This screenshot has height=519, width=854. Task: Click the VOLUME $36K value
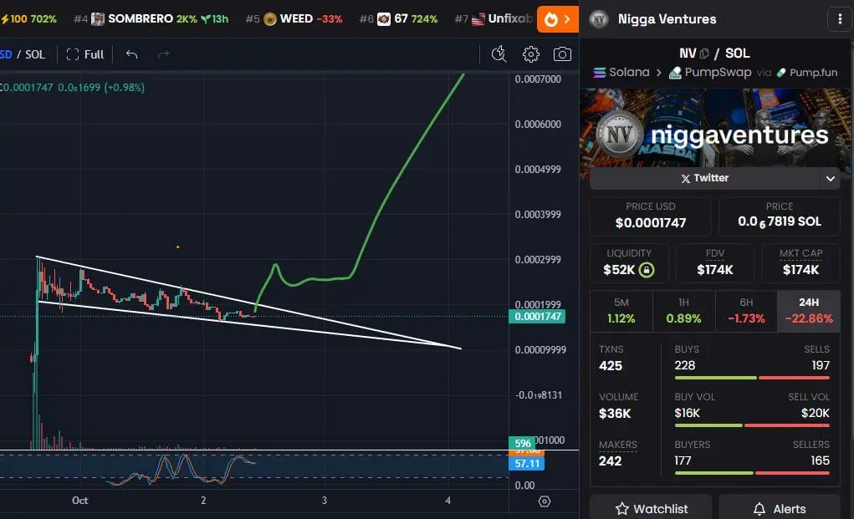pos(614,414)
